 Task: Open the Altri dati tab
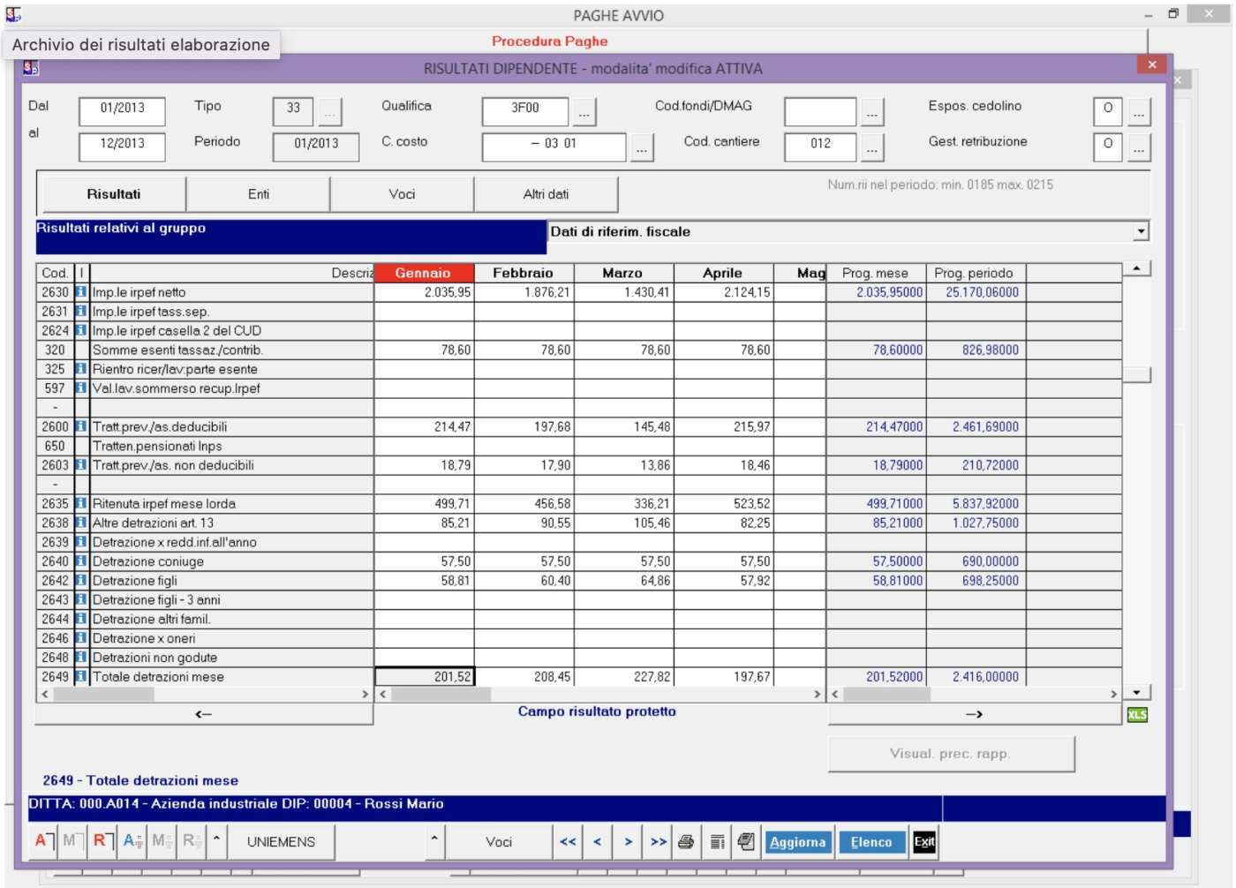[x=546, y=194]
